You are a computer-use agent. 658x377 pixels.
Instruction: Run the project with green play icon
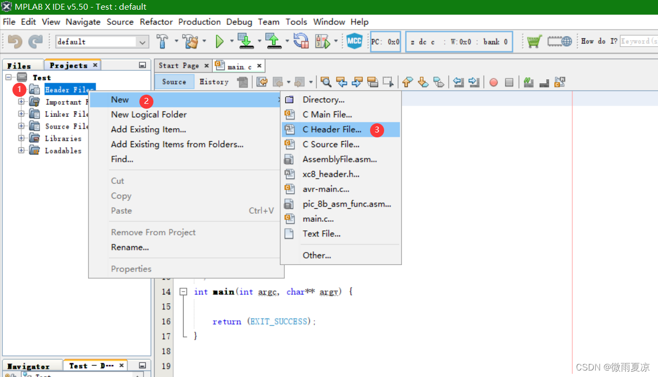click(219, 42)
